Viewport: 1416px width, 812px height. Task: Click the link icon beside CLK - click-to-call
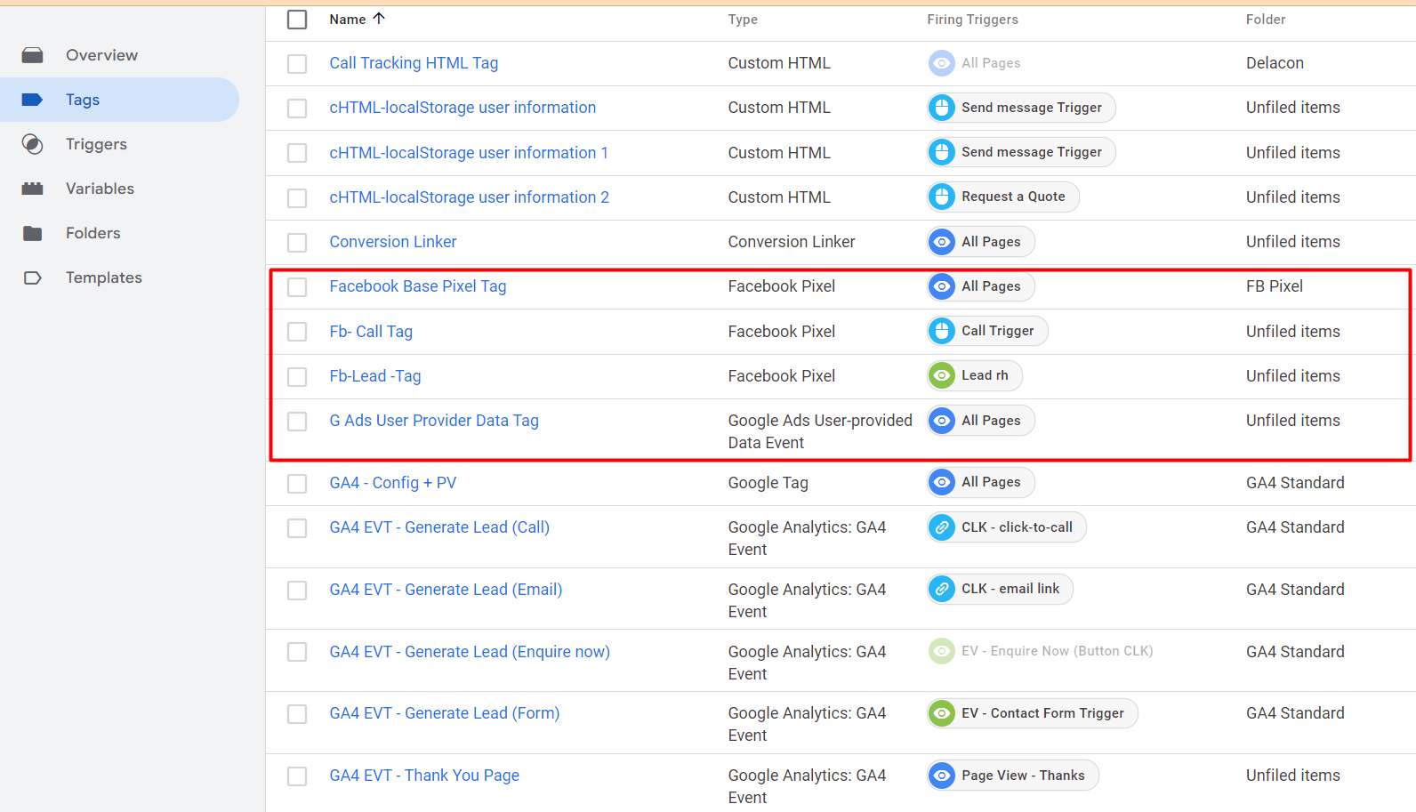point(942,527)
